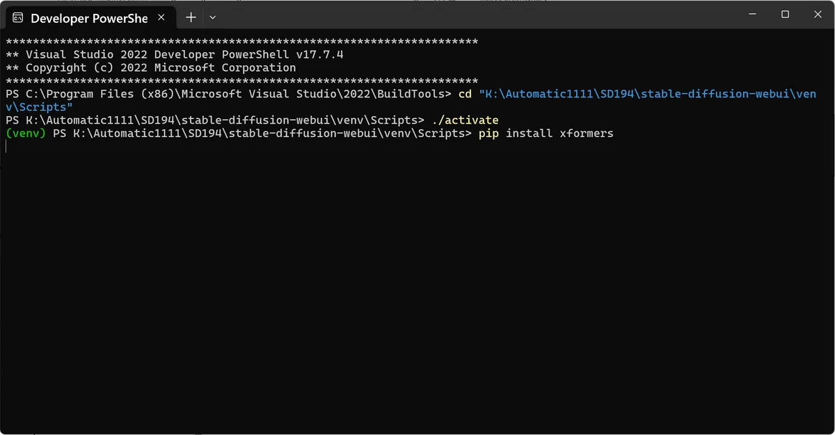Click the top row of asterisks
This screenshot has width=835, height=435.
pos(242,42)
